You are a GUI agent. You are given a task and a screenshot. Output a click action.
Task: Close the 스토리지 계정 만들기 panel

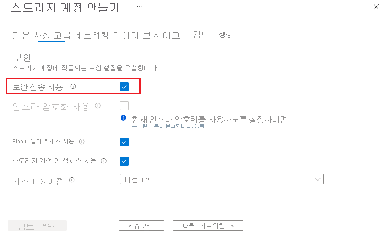pos(376,7)
